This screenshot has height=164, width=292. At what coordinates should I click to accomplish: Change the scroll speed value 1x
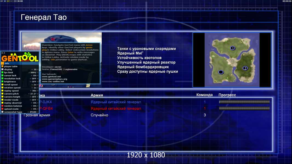click(x=35, y=84)
